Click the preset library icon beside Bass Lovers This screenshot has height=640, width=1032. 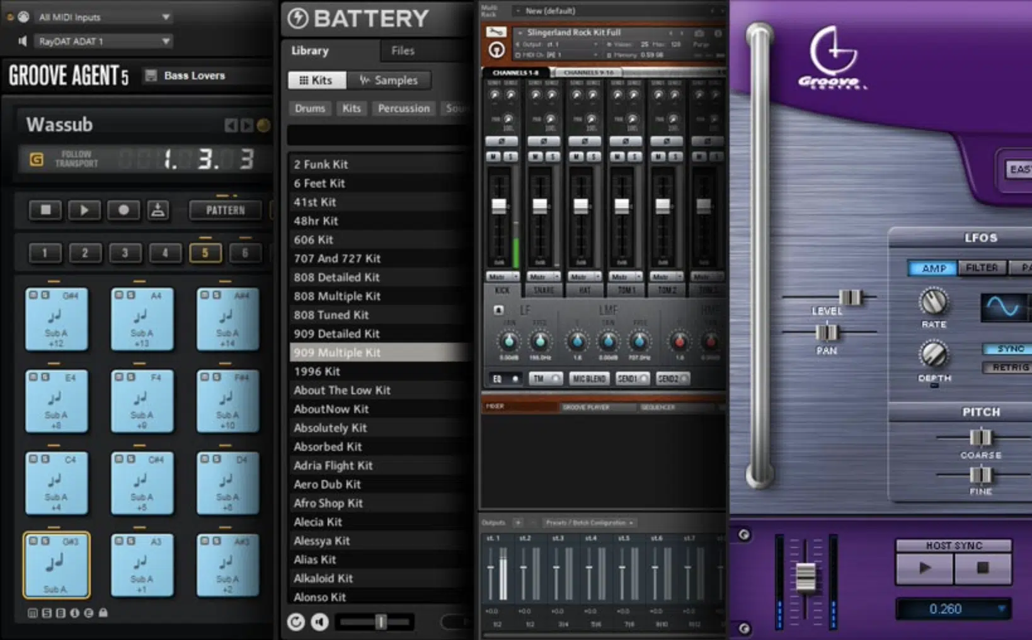coord(151,76)
